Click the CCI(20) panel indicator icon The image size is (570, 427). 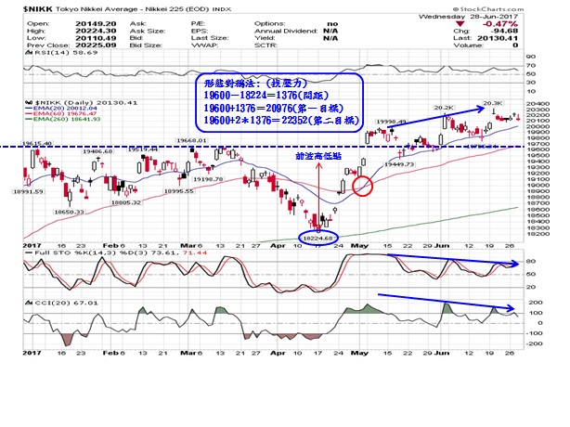click(29, 303)
